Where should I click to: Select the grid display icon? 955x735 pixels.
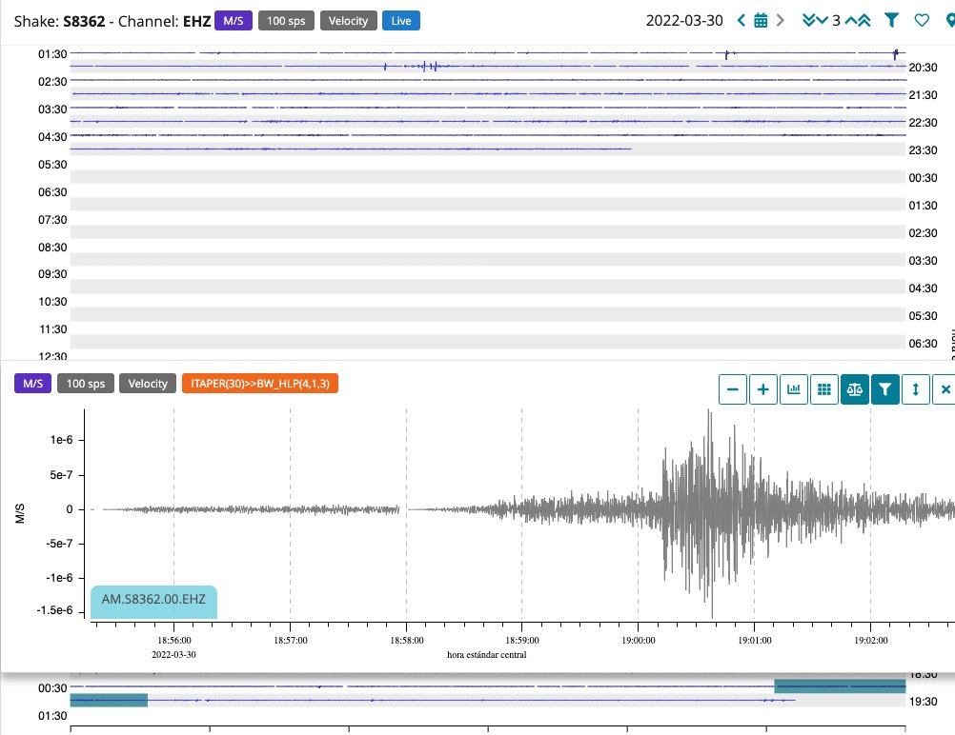[824, 389]
